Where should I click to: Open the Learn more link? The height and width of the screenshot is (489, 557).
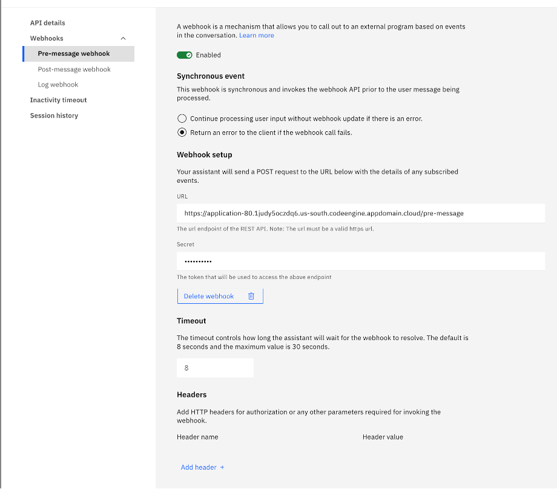tap(256, 35)
